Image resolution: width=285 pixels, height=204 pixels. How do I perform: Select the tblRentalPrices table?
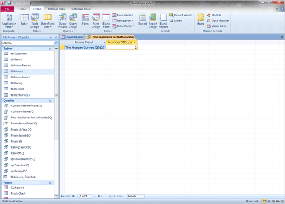coord(28,95)
